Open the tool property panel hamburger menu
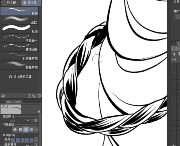Screen dimensions: 180x146 tap(2, 101)
